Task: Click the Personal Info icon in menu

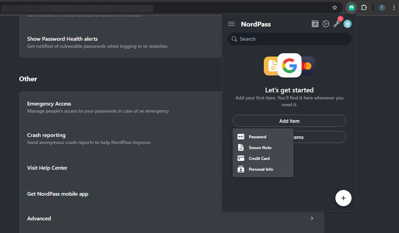Action: pos(241,169)
